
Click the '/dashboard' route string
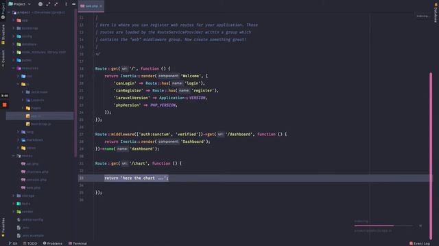239,134
